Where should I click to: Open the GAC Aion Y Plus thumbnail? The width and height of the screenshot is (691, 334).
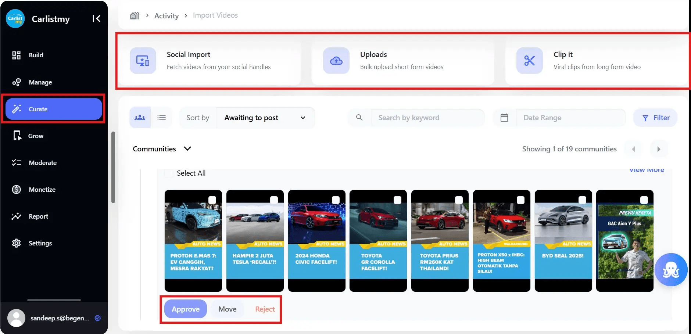pos(625,241)
